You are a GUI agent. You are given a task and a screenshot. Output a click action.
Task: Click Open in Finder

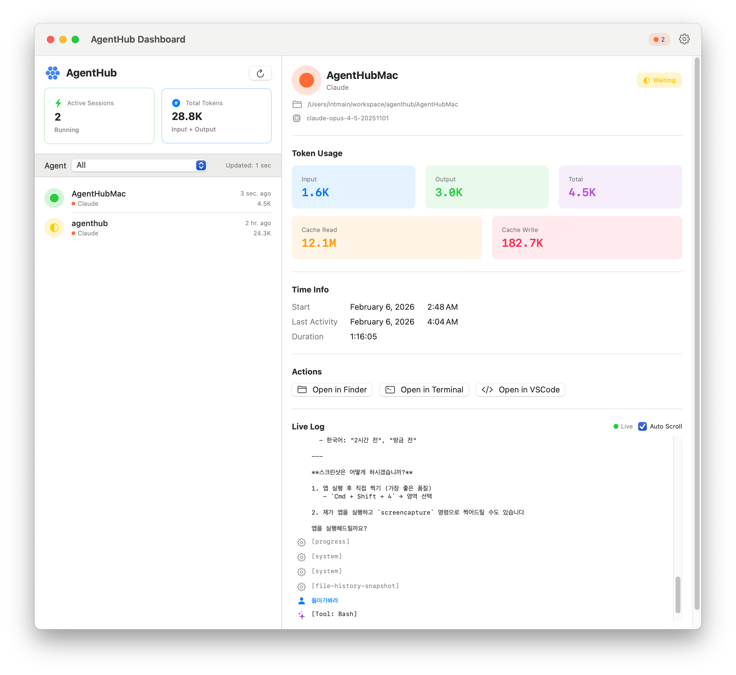coord(332,390)
